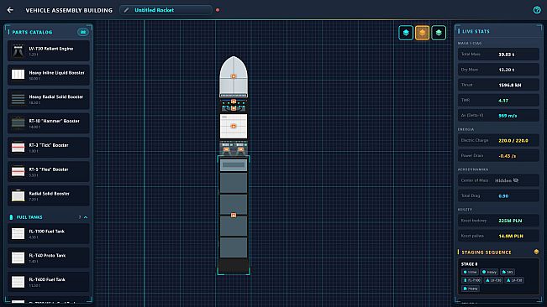Select RT-10 "Hammer" Booster from catalog

click(49, 123)
